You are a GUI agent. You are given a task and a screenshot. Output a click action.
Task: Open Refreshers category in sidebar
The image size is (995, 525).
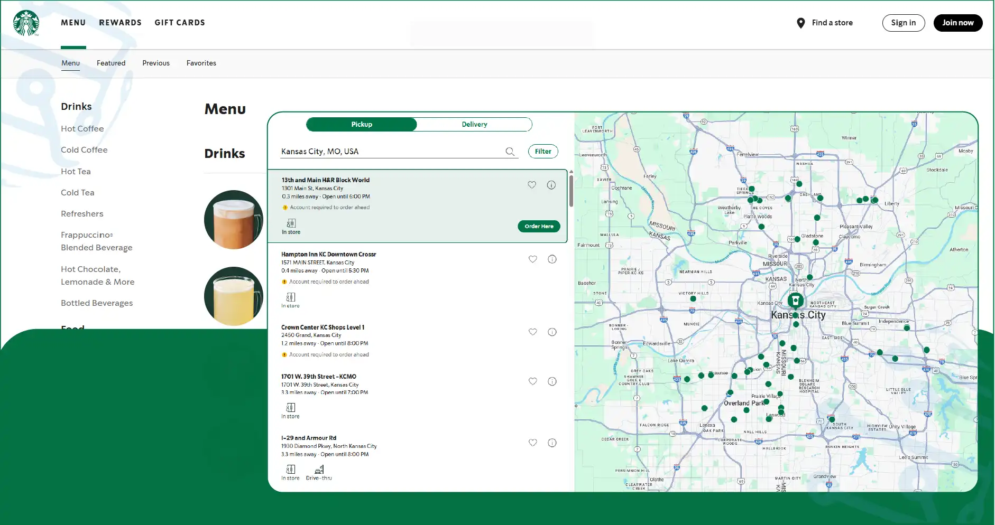click(x=82, y=214)
